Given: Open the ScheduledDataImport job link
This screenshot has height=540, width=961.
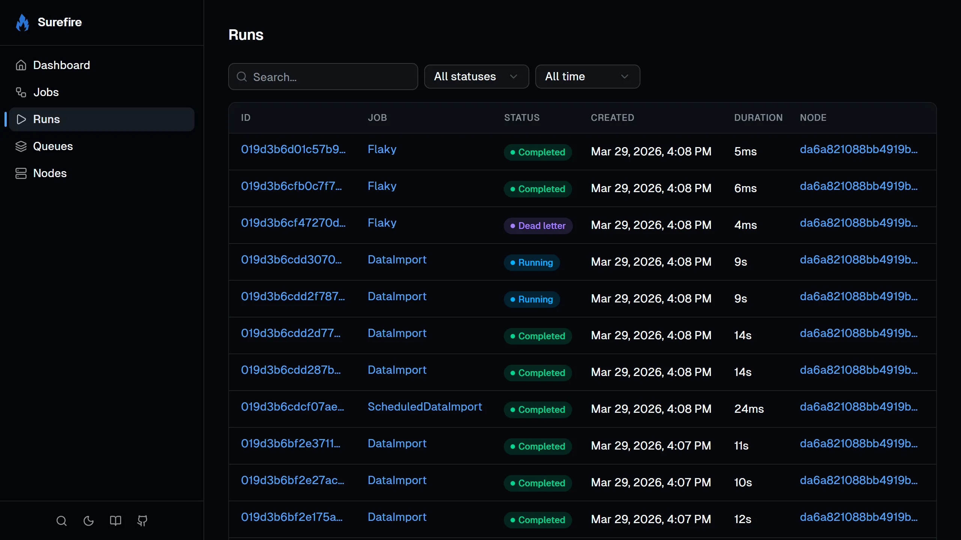Looking at the screenshot, I should click(x=425, y=407).
